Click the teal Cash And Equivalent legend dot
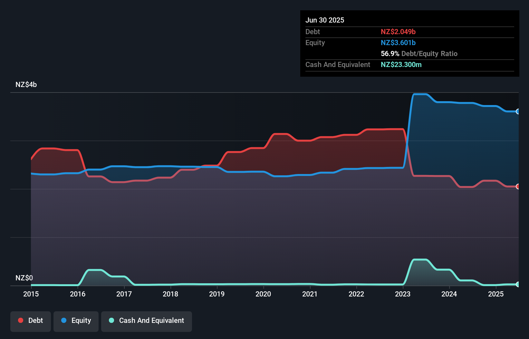The height and width of the screenshot is (339, 529). (x=111, y=320)
